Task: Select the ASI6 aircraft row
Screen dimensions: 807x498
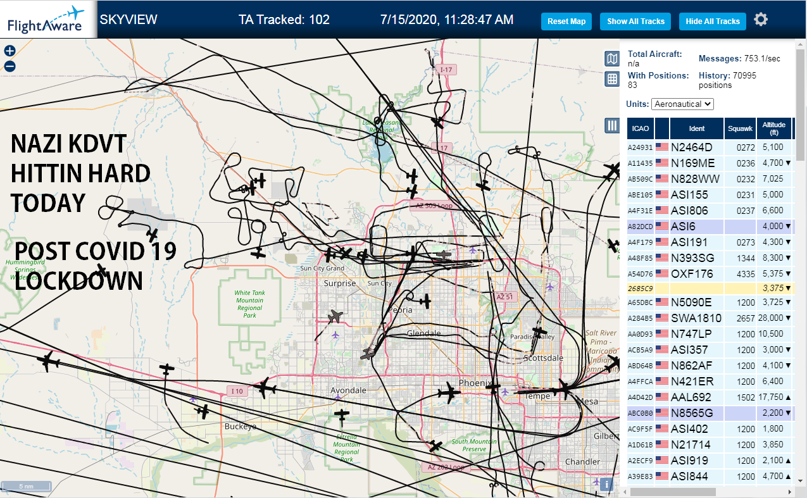Action: click(x=710, y=226)
